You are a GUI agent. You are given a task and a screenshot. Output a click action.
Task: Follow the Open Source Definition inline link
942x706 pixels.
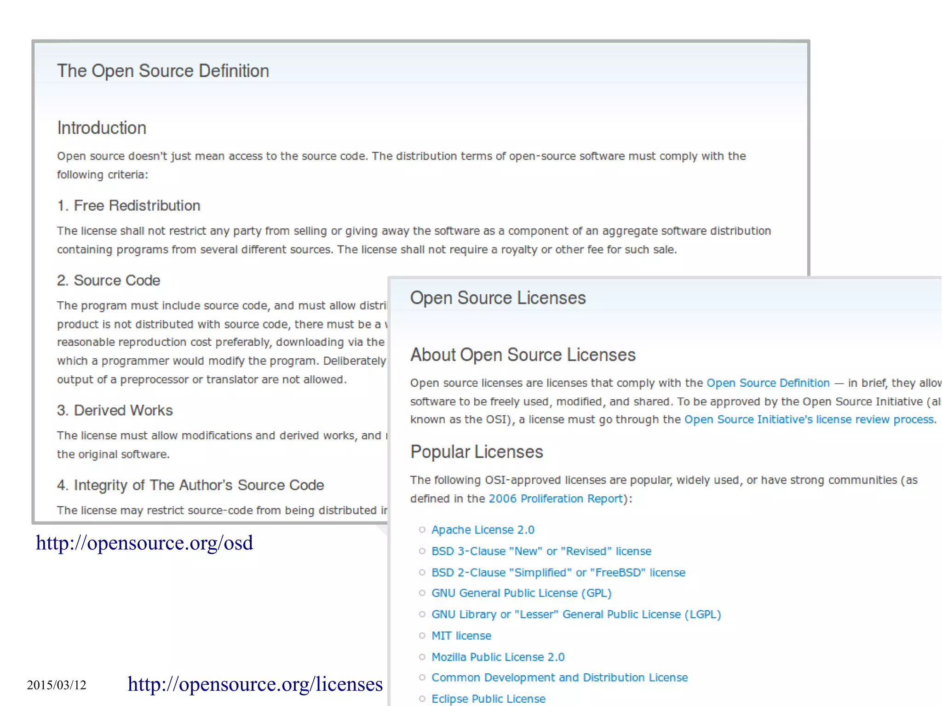(x=768, y=383)
